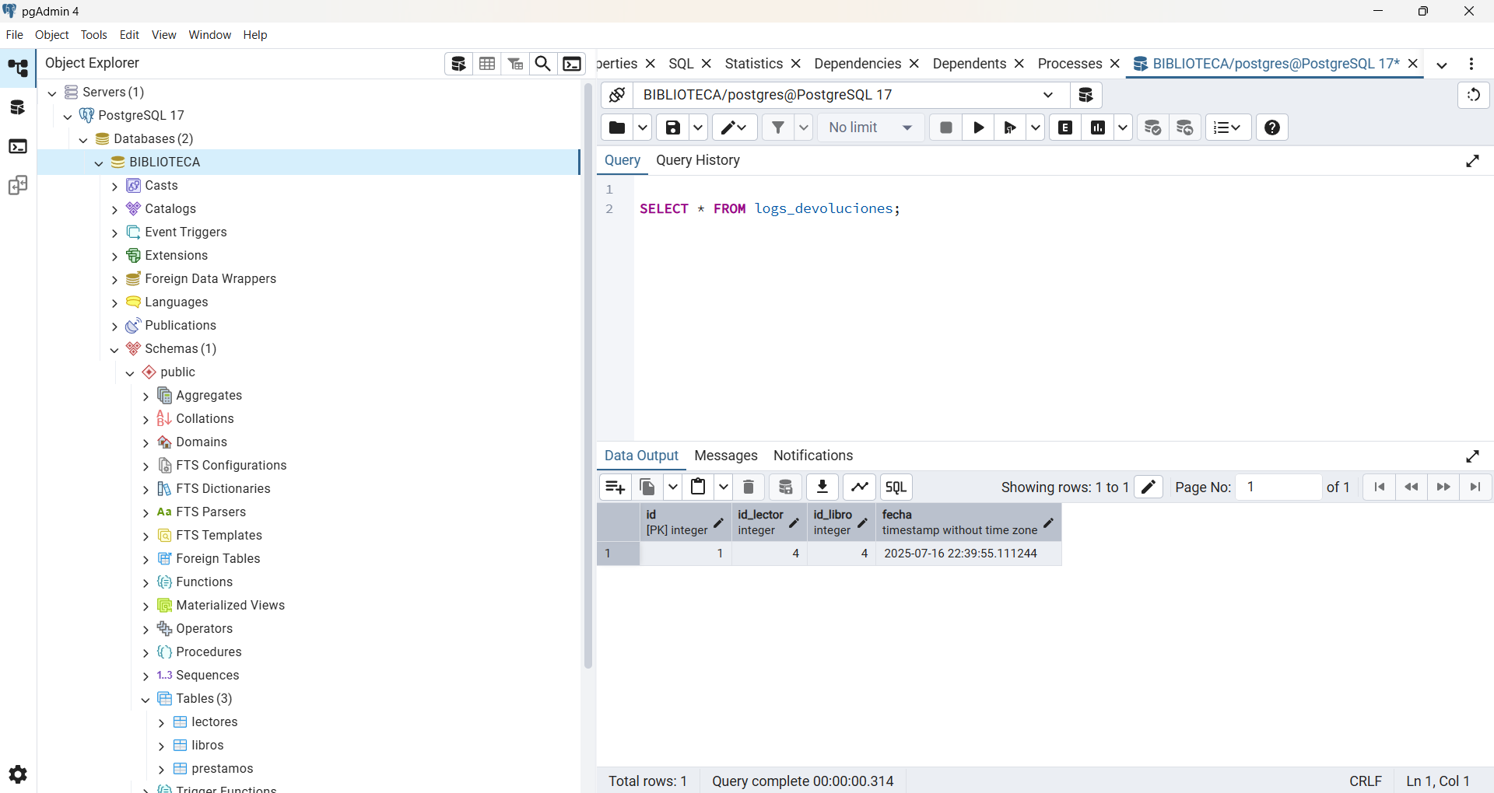Open PSQL tool from Object Explorer toolbar
The height and width of the screenshot is (793, 1494).
572,64
